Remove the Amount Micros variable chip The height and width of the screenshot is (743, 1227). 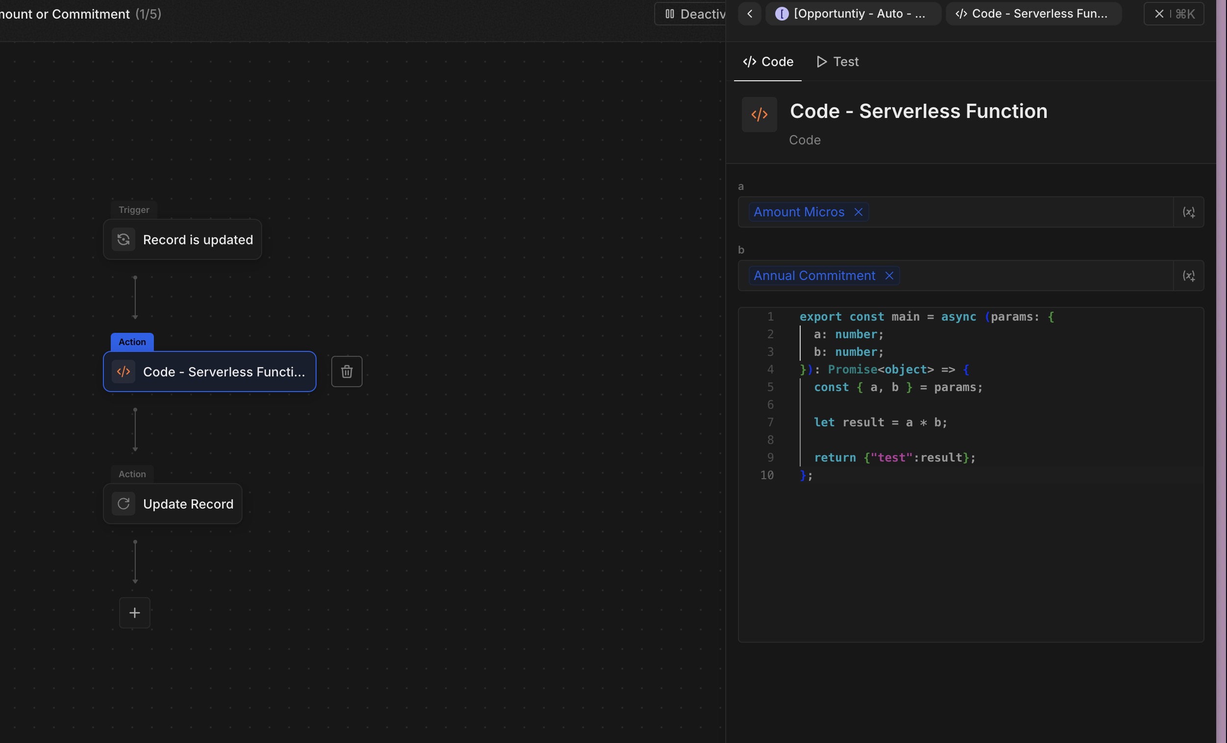pos(858,212)
